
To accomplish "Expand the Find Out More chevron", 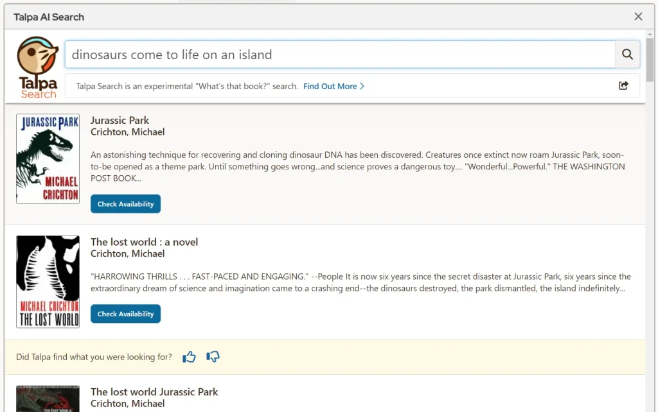I will pyautogui.click(x=361, y=86).
